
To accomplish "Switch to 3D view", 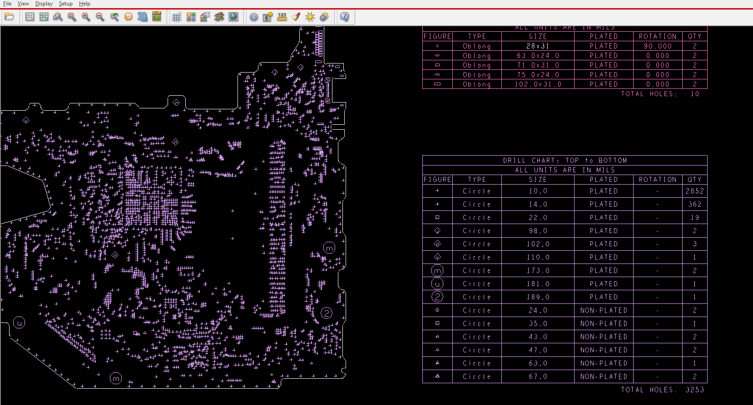I will coord(142,17).
